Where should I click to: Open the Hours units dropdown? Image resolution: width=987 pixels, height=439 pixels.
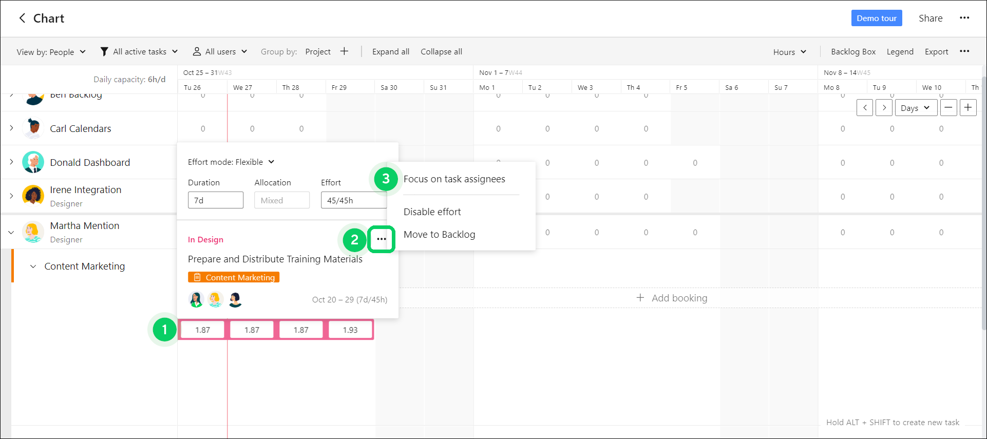(x=790, y=52)
